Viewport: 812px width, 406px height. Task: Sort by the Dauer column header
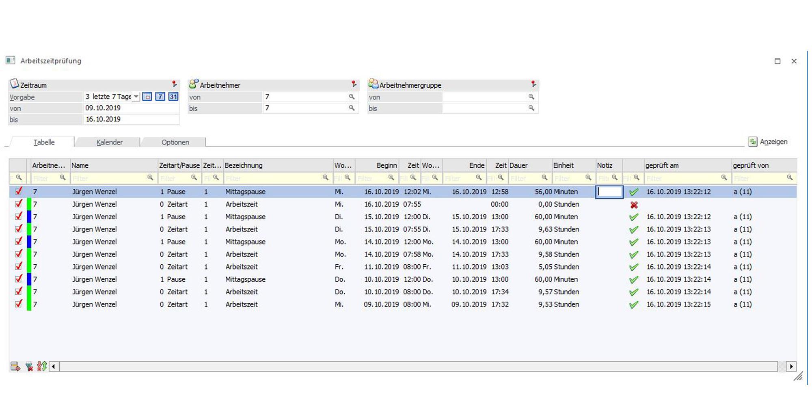[x=530, y=165]
